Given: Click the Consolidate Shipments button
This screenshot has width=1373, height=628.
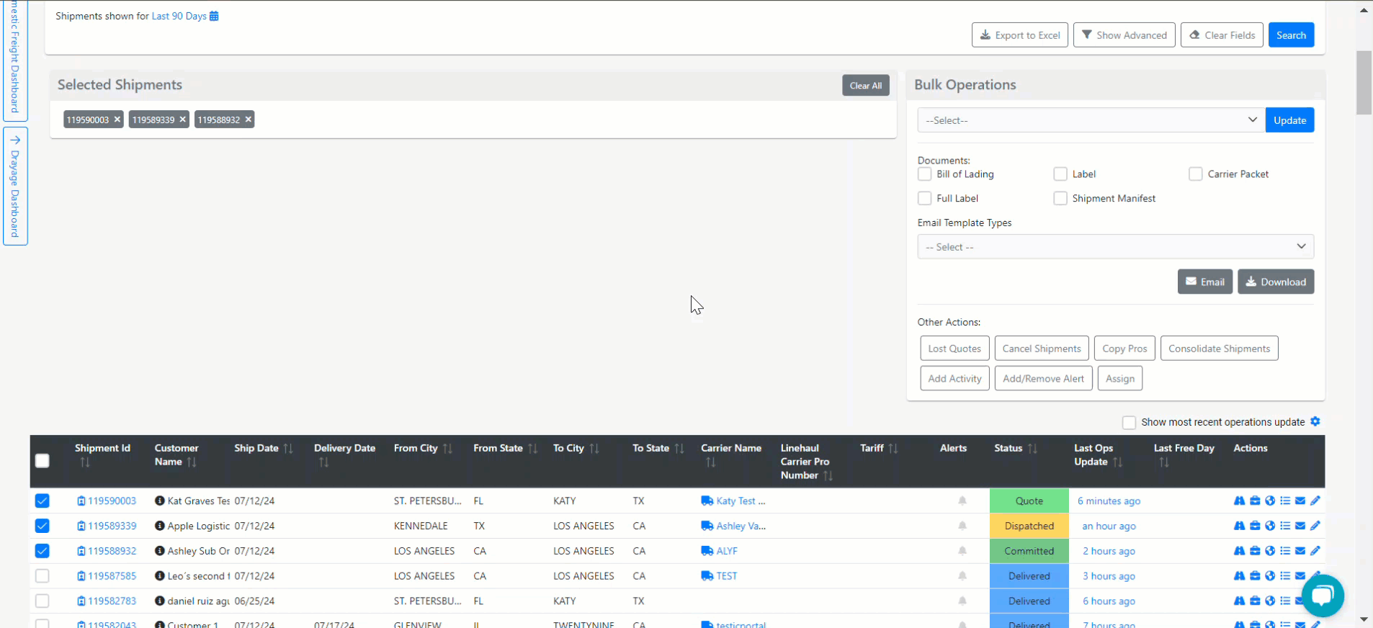Looking at the screenshot, I should 1219,349.
